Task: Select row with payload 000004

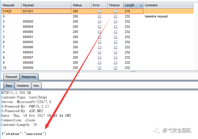Action: coord(97,27)
